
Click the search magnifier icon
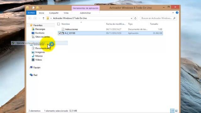point(174,18)
